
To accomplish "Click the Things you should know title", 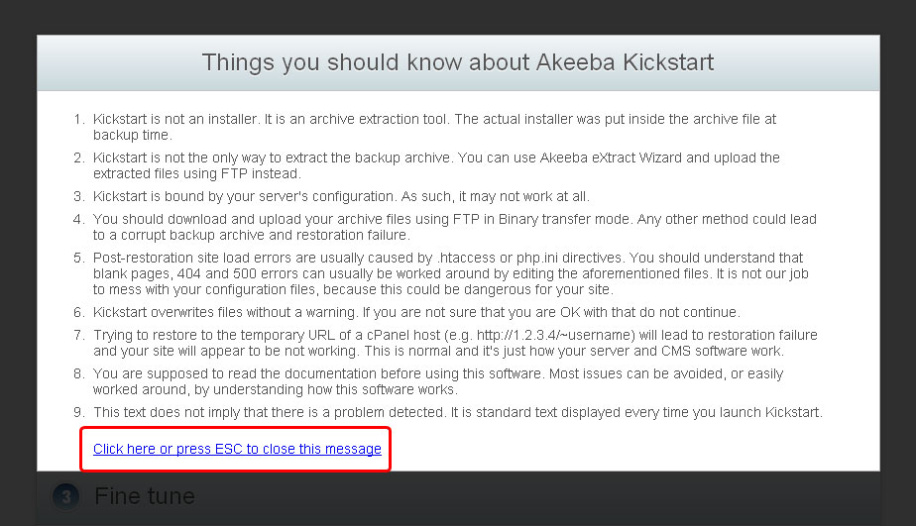I will point(458,62).
